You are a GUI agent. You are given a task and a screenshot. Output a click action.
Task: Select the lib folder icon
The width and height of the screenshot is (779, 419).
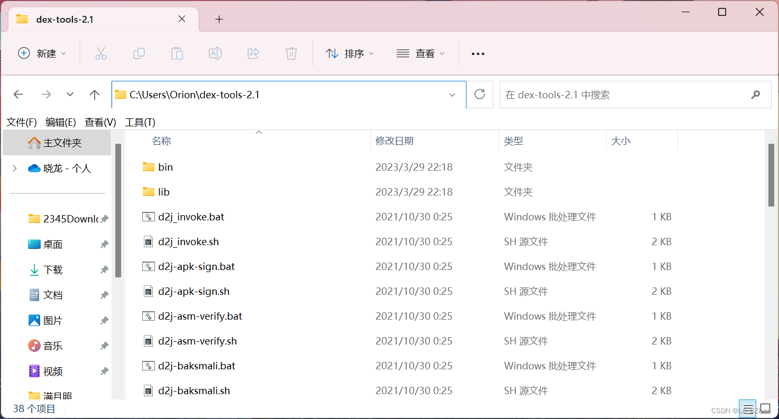149,192
